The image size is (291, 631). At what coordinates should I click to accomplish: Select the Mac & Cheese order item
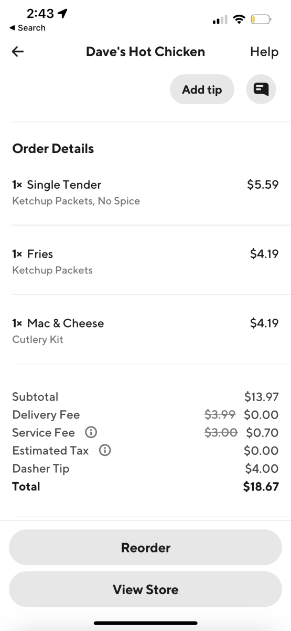145,331
